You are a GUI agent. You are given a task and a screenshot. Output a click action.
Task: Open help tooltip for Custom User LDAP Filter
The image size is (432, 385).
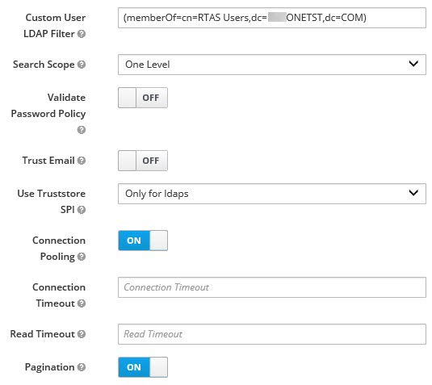coord(82,34)
